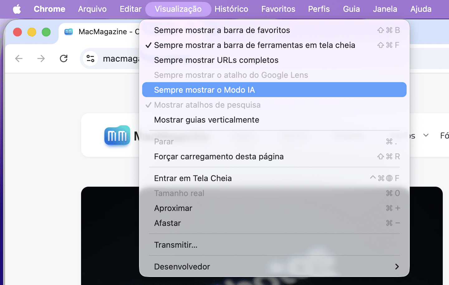Close the Visualização menu
449x285 pixels.
point(178,9)
